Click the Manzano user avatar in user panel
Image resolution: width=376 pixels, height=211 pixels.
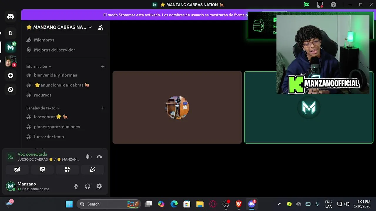[11, 186]
